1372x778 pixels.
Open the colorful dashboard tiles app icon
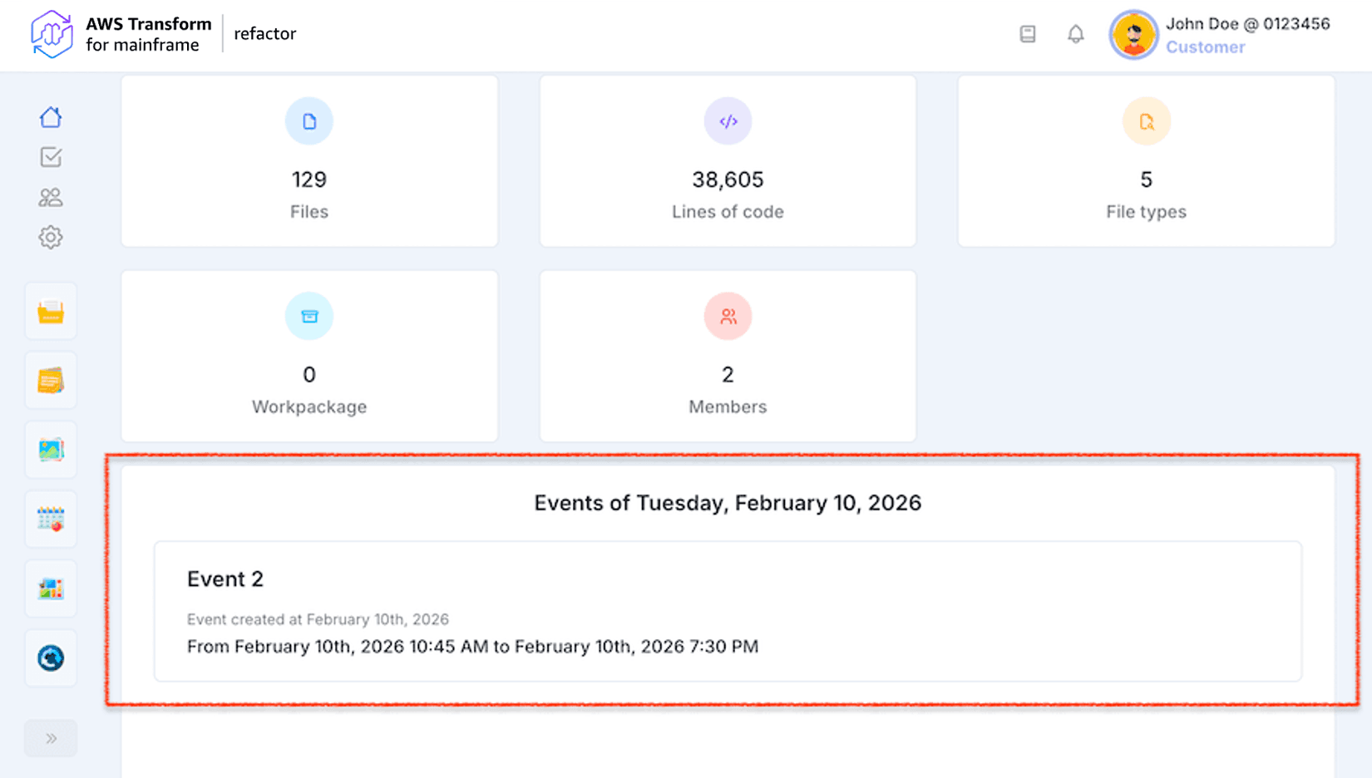(51, 588)
